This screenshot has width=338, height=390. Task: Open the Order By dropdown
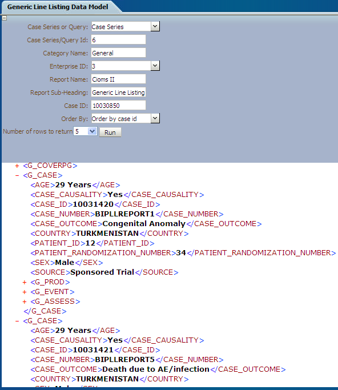155,118
